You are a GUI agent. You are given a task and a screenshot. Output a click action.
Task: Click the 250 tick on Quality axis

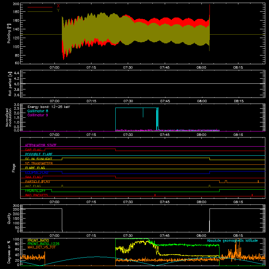(16, 209)
